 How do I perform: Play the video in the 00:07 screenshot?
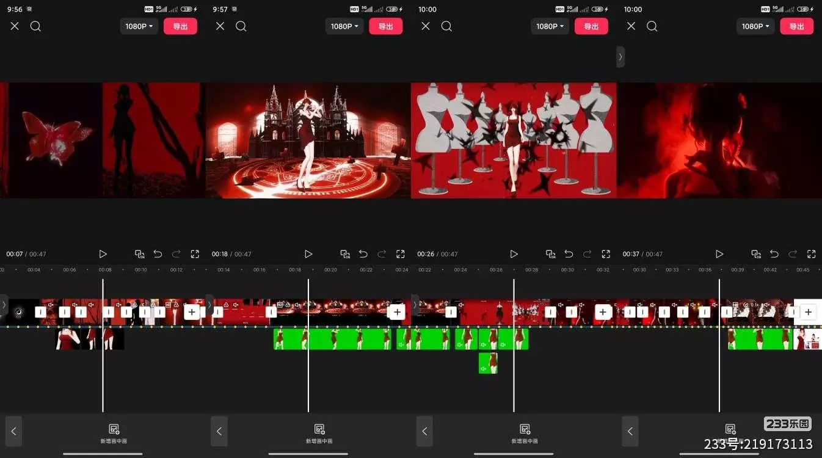(x=103, y=254)
